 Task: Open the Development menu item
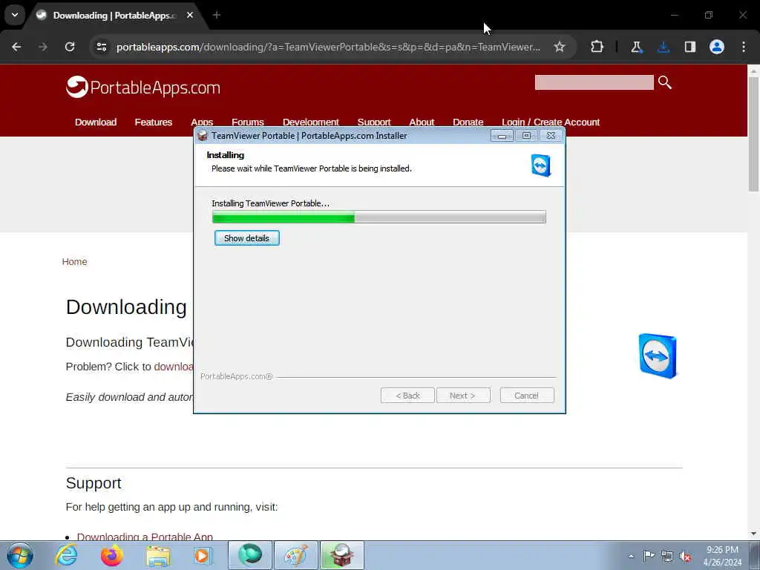311,122
